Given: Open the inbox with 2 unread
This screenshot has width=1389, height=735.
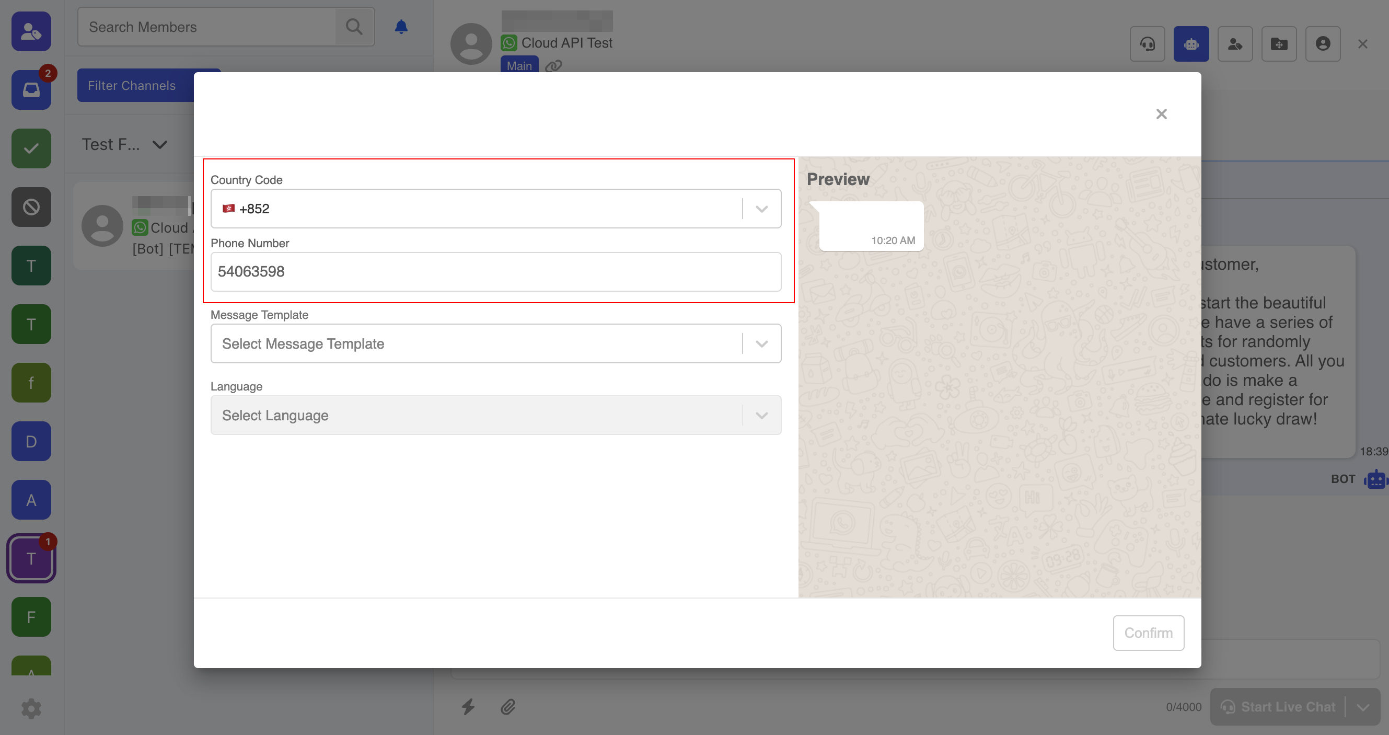Looking at the screenshot, I should [x=31, y=90].
